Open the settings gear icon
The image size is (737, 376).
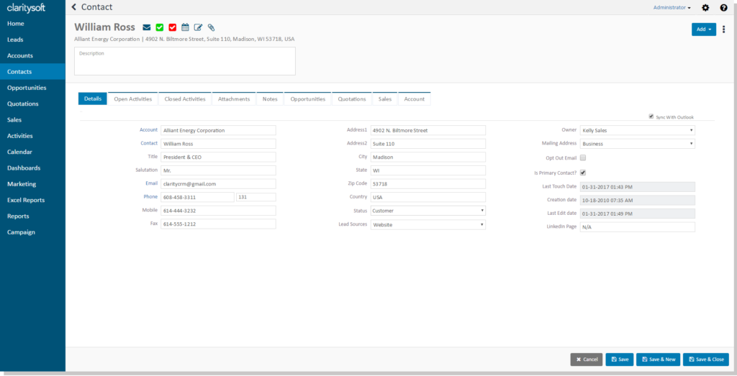(x=705, y=7)
